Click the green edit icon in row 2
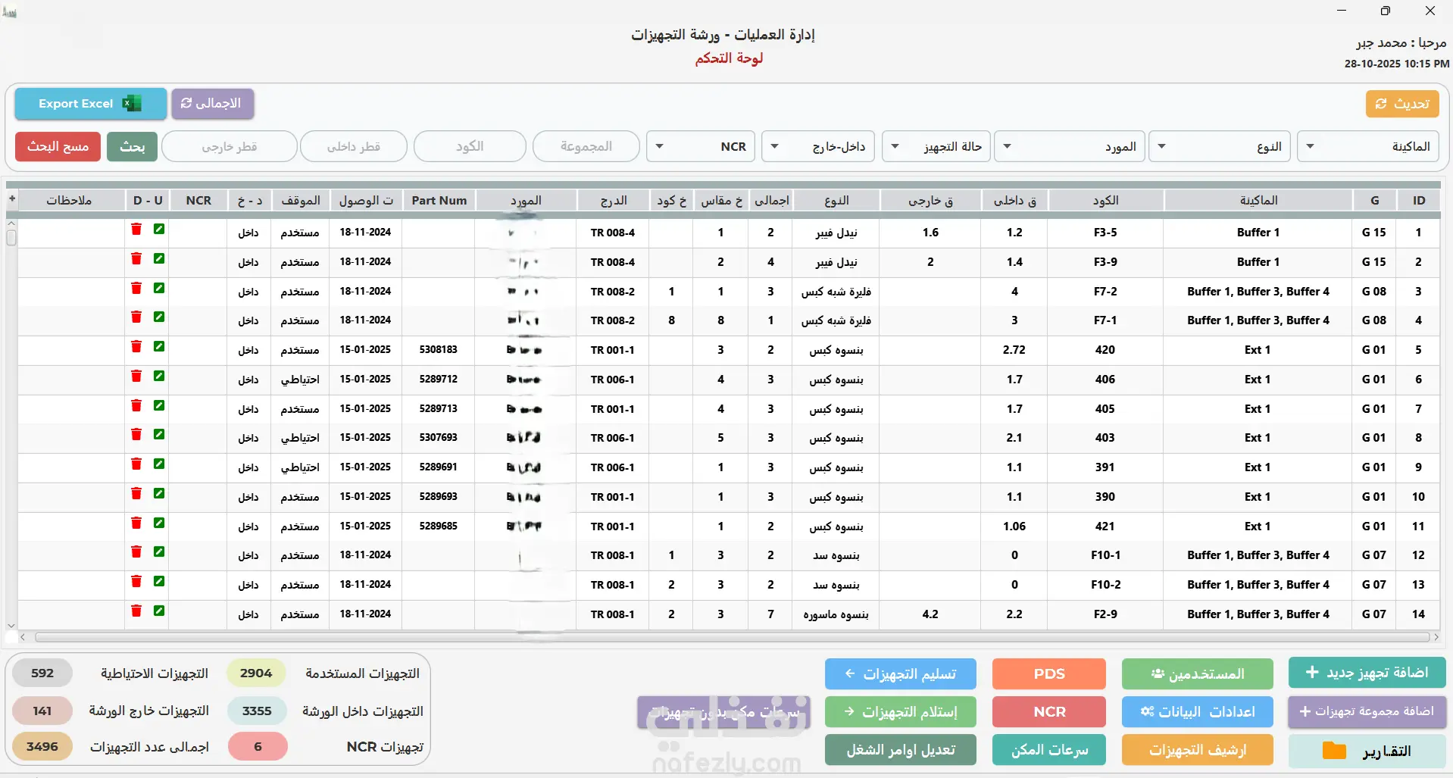1453x778 pixels. click(159, 258)
